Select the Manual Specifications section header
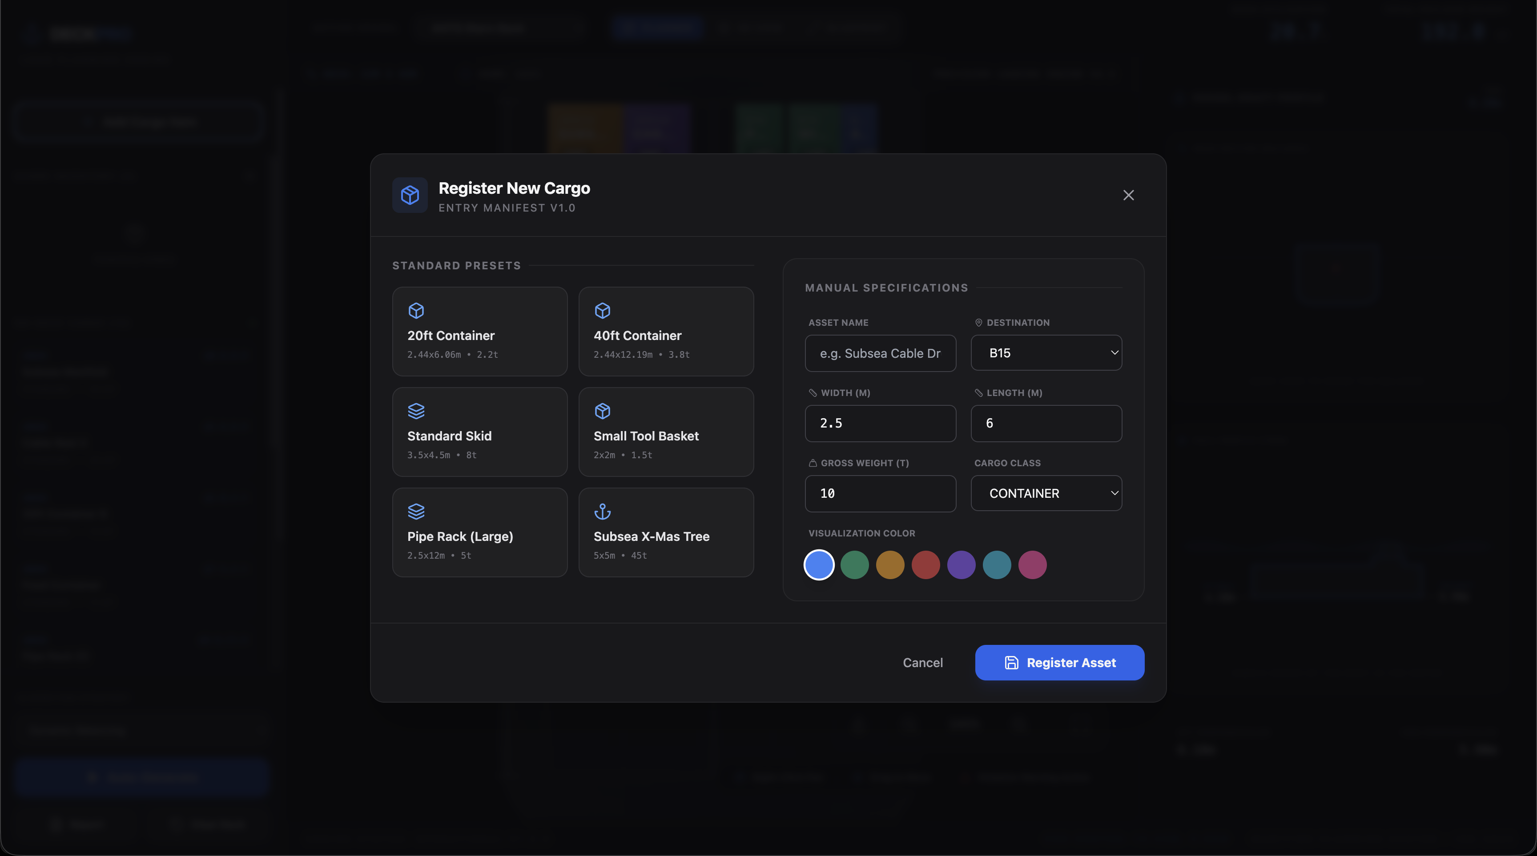The height and width of the screenshot is (856, 1537). point(886,287)
